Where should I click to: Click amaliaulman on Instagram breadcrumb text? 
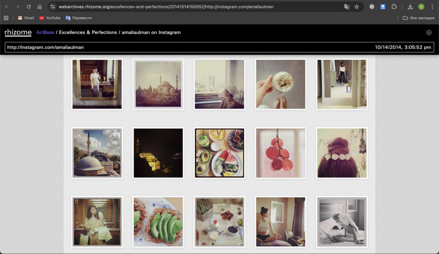point(151,33)
